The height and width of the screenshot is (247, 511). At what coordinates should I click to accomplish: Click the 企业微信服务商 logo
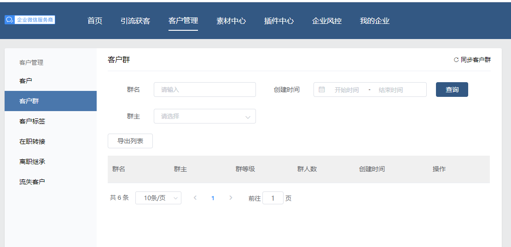(x=29, y=20)
